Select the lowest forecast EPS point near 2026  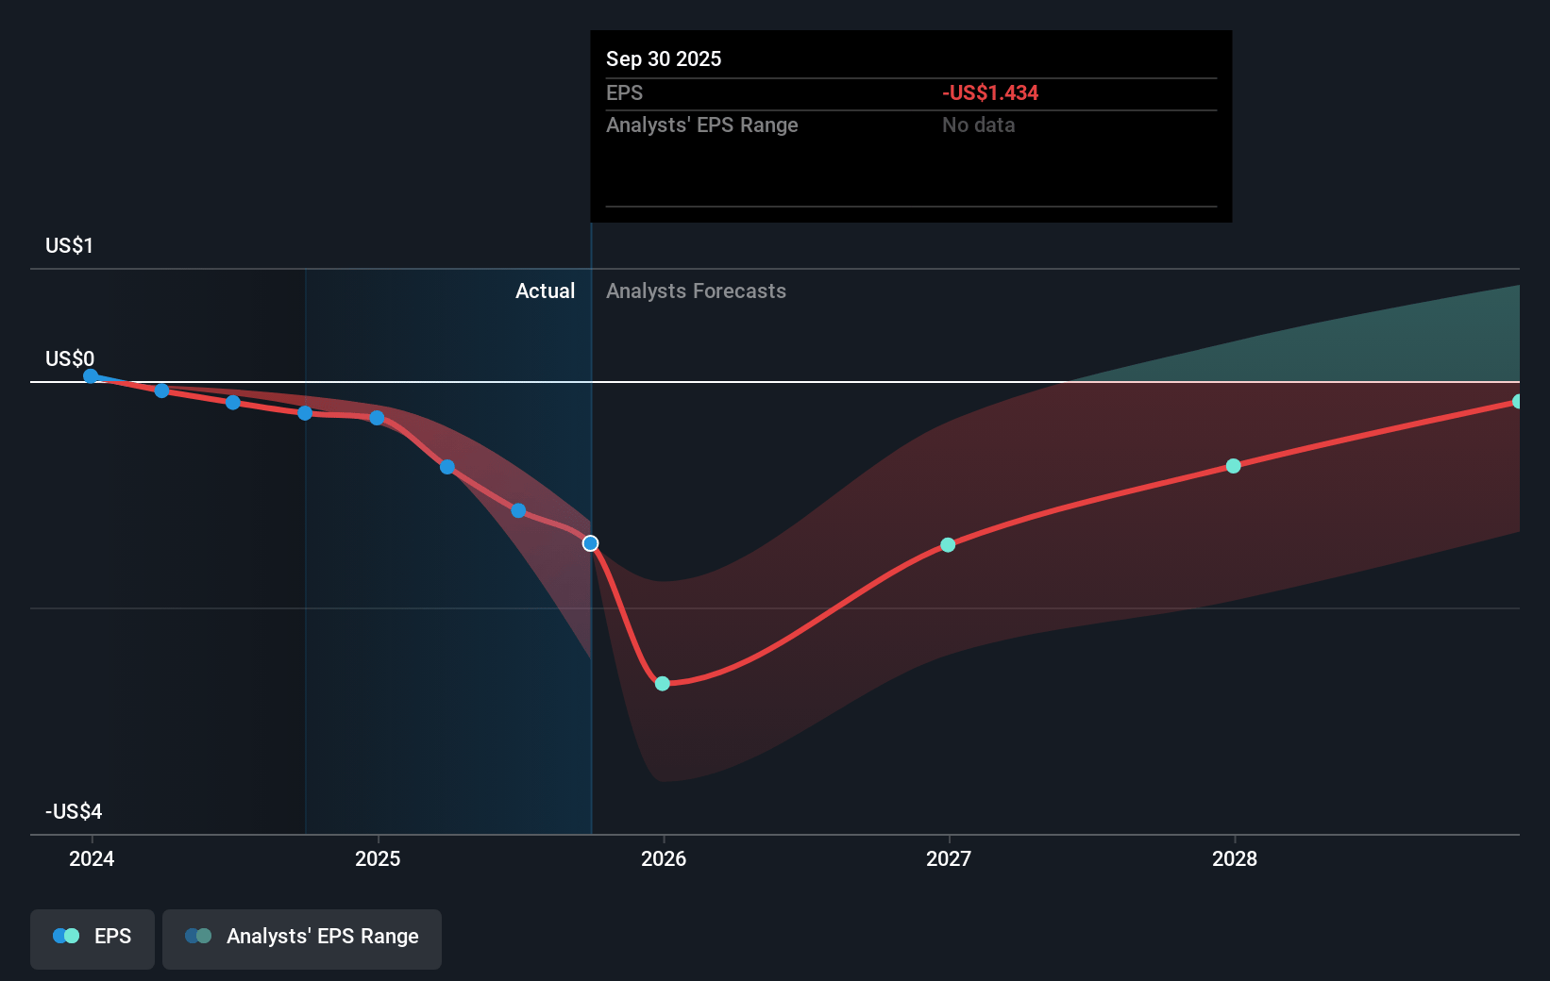click(662, 684)
